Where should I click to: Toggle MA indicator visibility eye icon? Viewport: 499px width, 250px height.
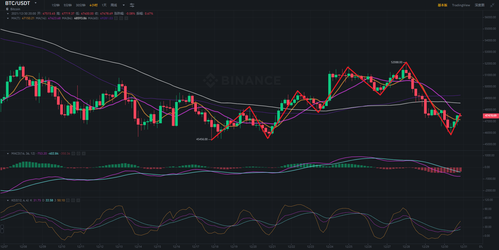point(116,18)
